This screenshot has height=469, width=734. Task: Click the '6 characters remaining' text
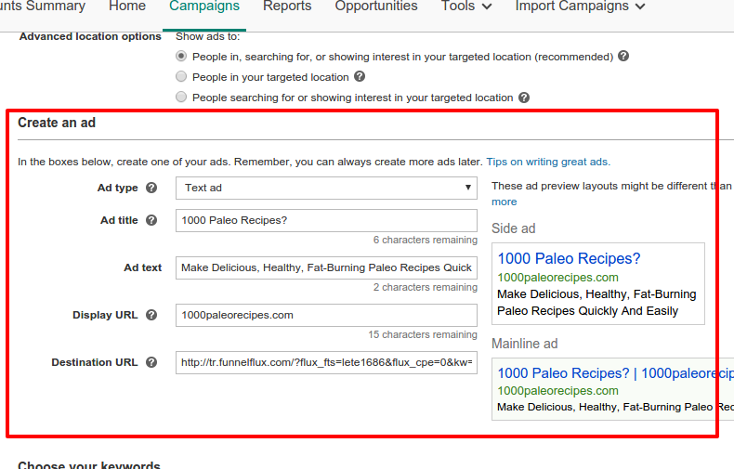[x=425, y=240]
